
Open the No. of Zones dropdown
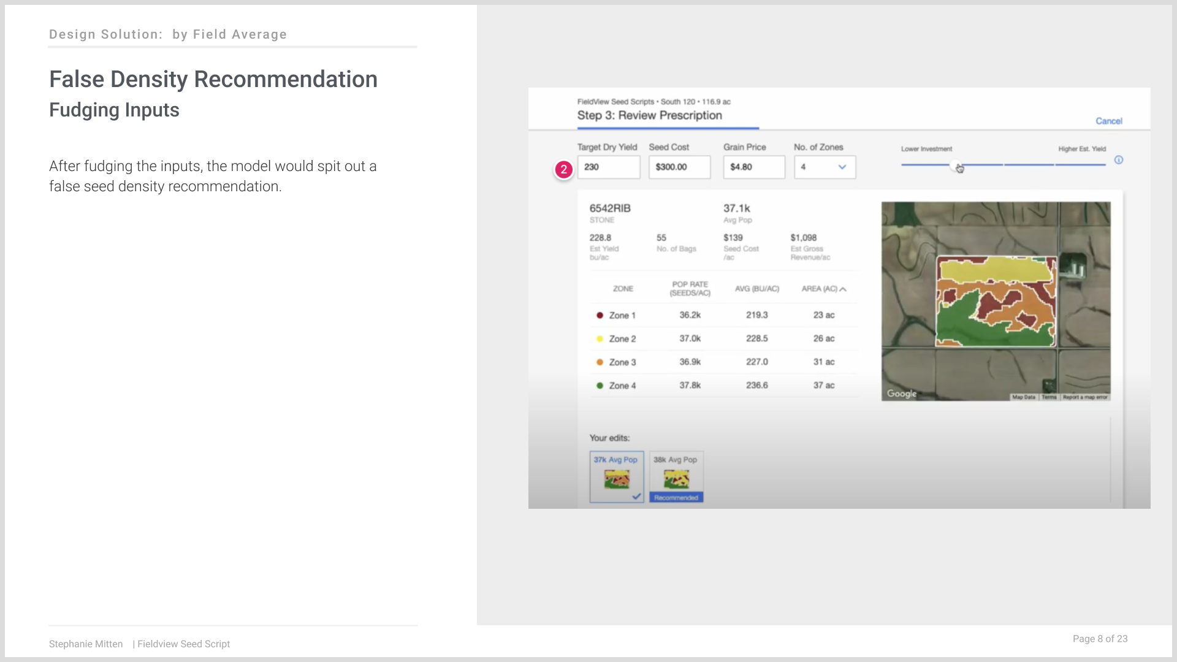point(825,167)
